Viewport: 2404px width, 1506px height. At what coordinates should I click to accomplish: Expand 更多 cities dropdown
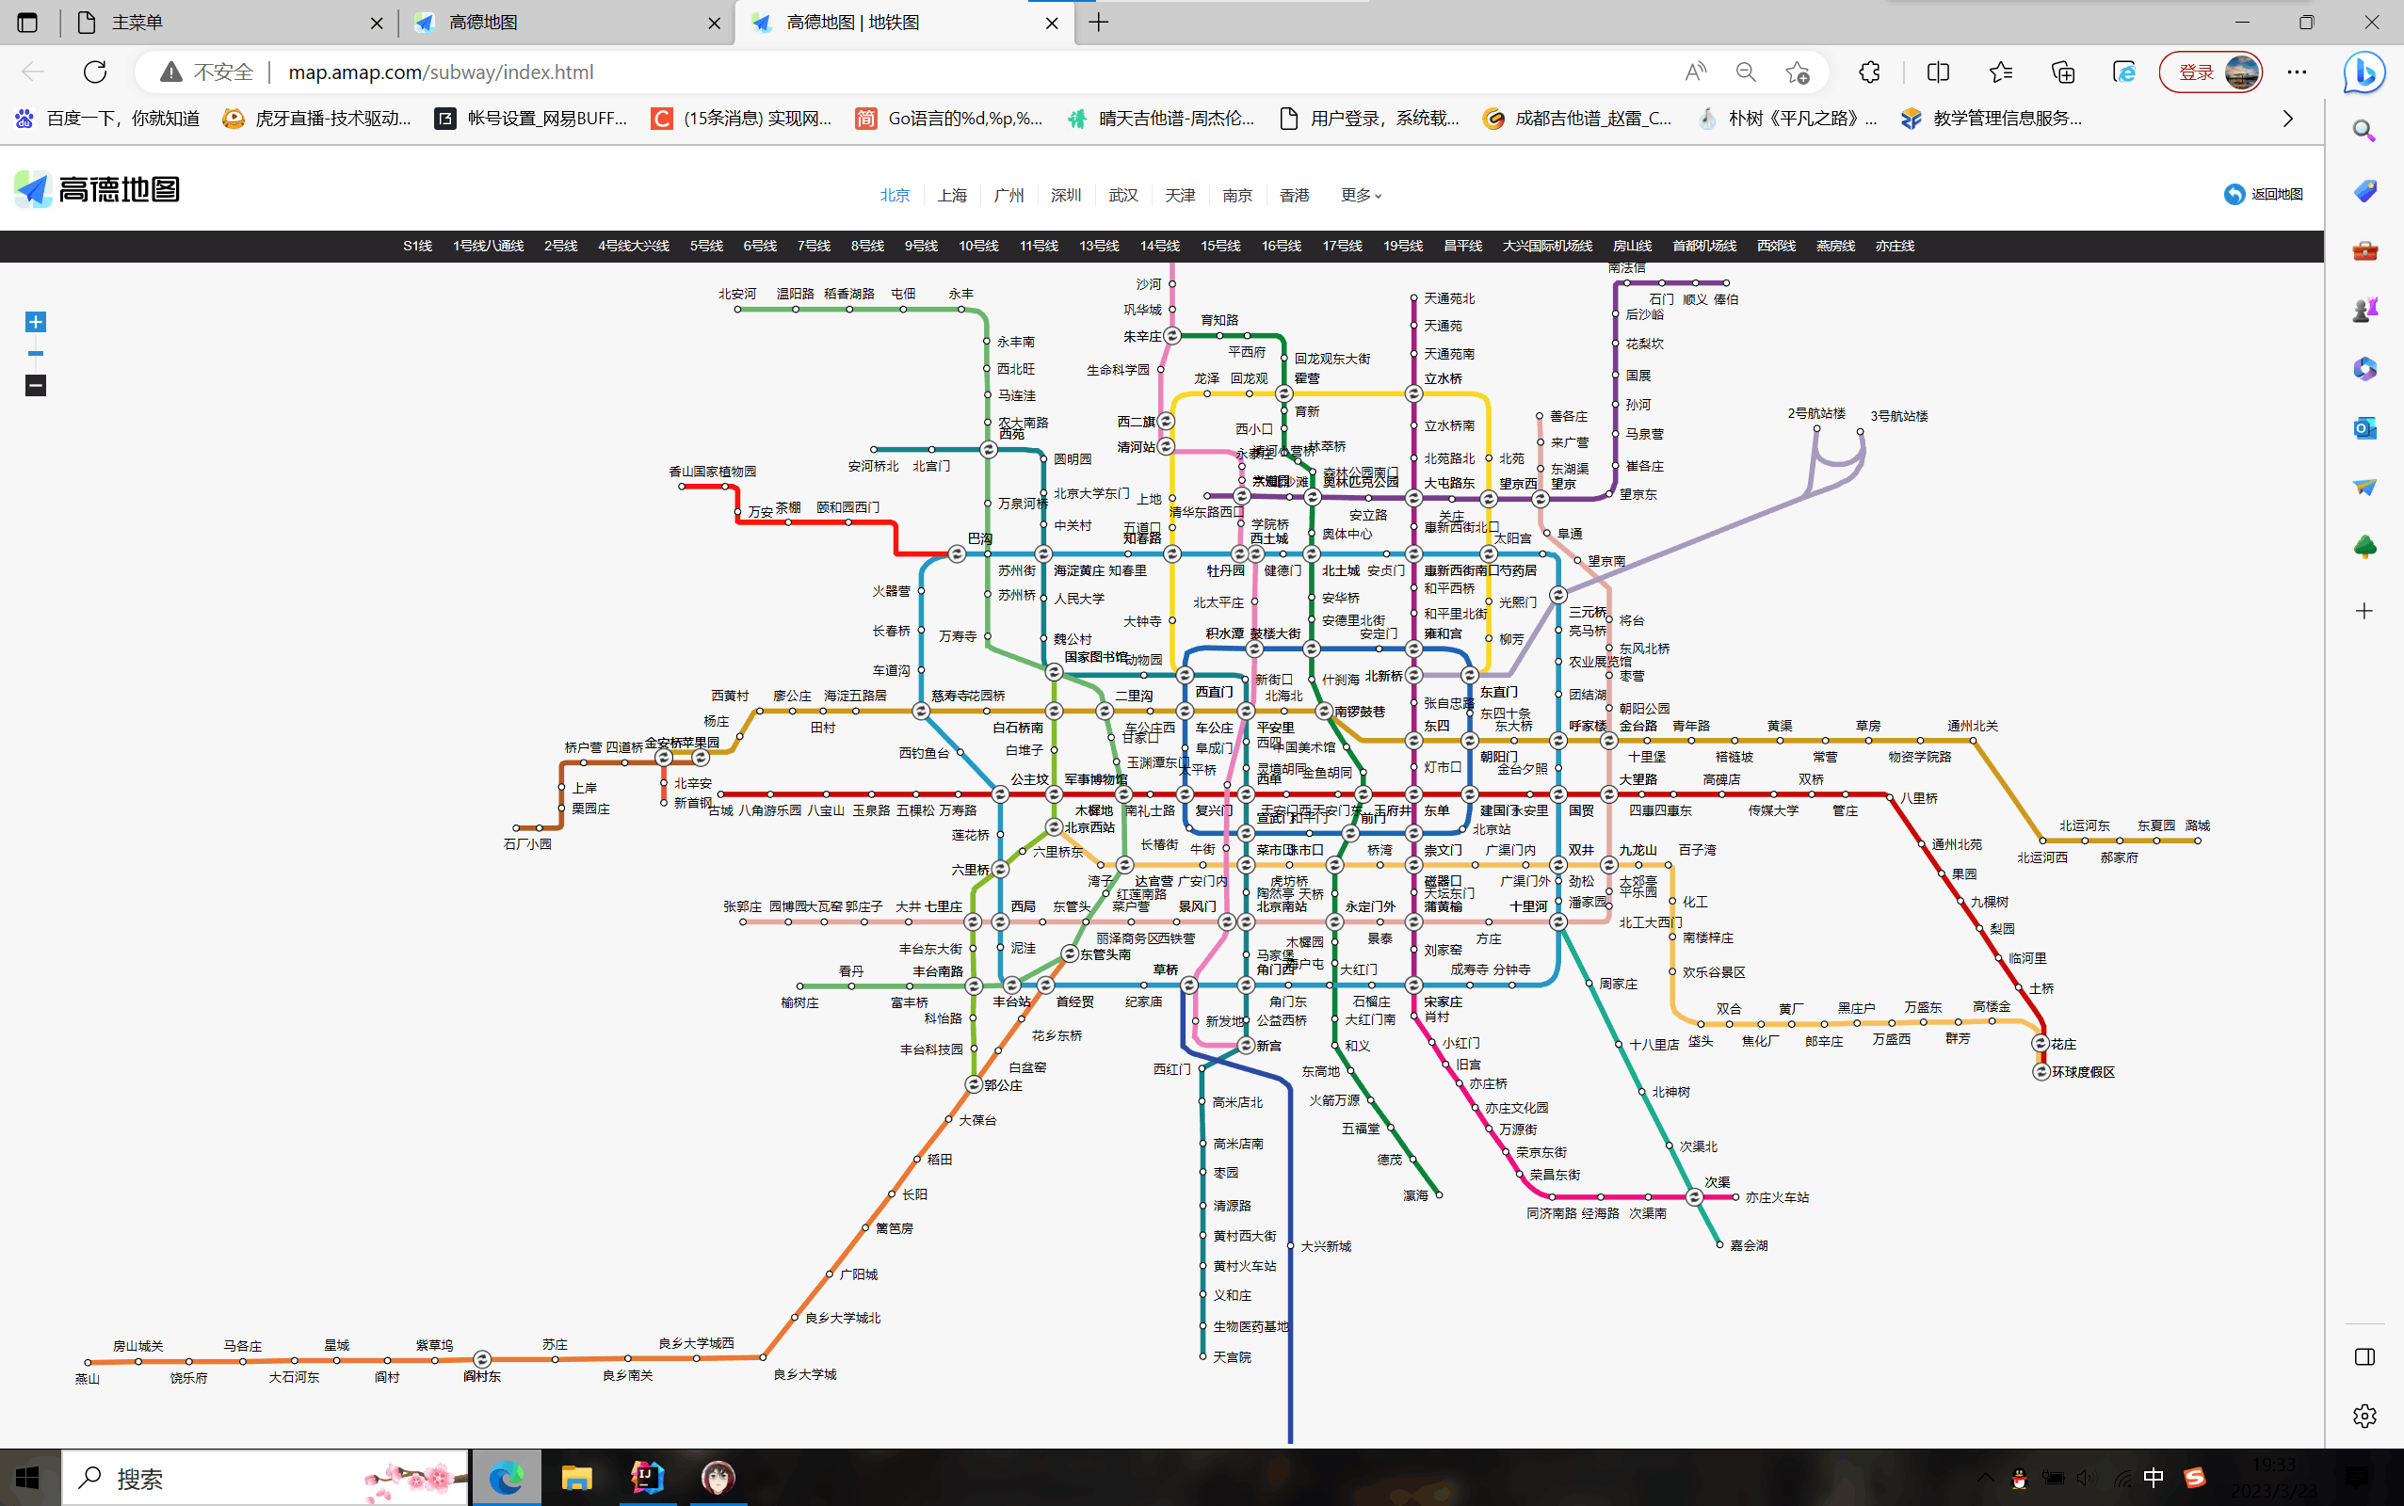pos(1361,195)
